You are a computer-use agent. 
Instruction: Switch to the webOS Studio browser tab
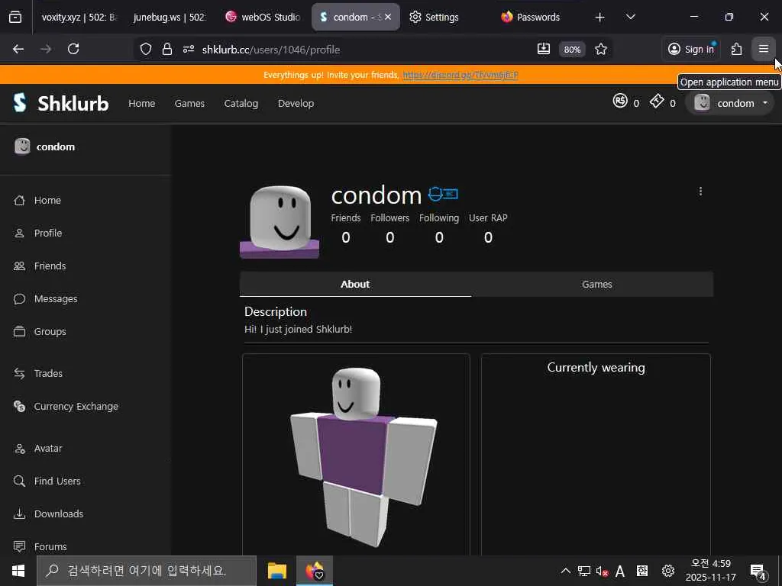(x=263, y=17)
